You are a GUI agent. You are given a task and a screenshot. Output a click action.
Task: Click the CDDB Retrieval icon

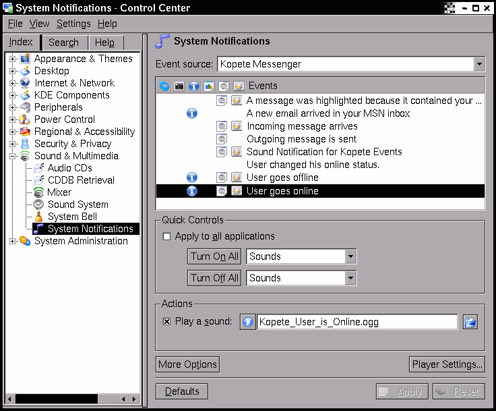tap(39, 180)
